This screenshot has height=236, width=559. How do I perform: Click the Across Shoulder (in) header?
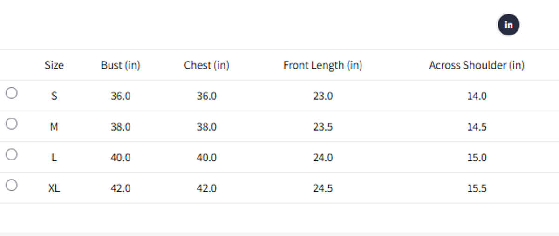click(477, 65)
